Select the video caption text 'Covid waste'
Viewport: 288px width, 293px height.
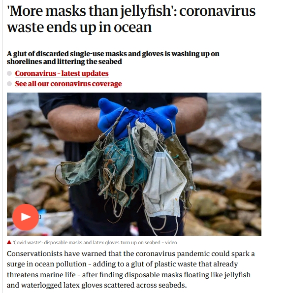pyautogui.click(x=27, y=243)
